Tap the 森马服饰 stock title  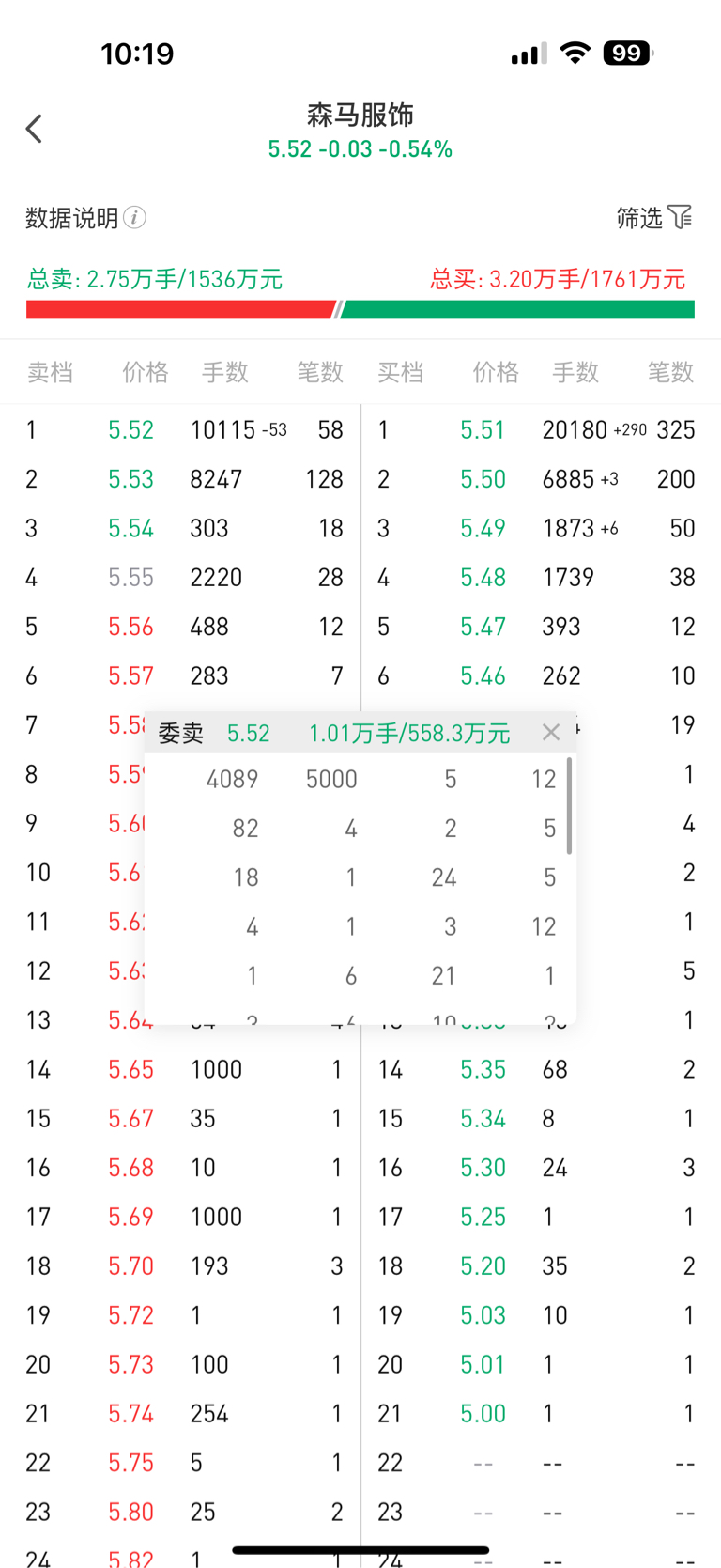(360, 115)
